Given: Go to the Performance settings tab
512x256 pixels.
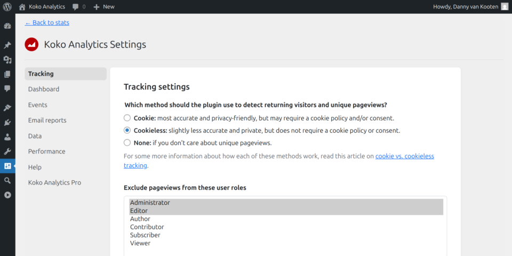Looking at the screenshot, I should (46, 151).
